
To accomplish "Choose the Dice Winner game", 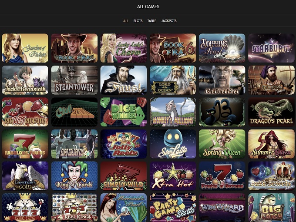I will pos(124,112).
